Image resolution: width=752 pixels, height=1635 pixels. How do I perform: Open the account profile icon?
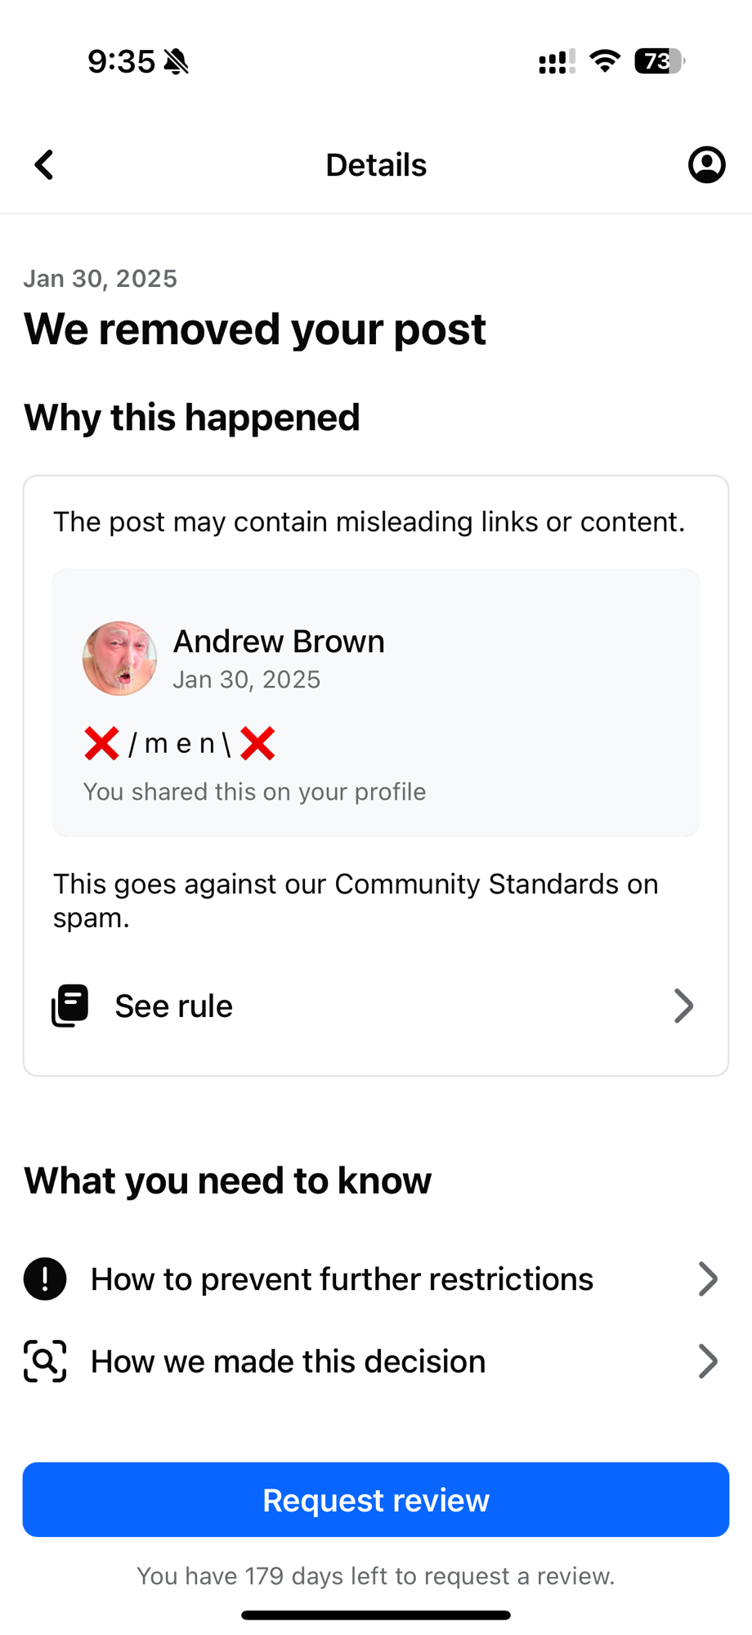(706, 164)
